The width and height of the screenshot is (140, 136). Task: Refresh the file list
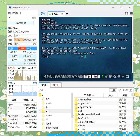(x=120, y=90)
